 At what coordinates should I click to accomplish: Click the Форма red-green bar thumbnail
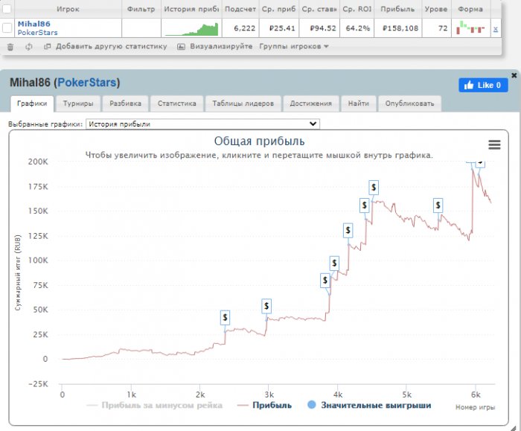(x=470, y=28)
